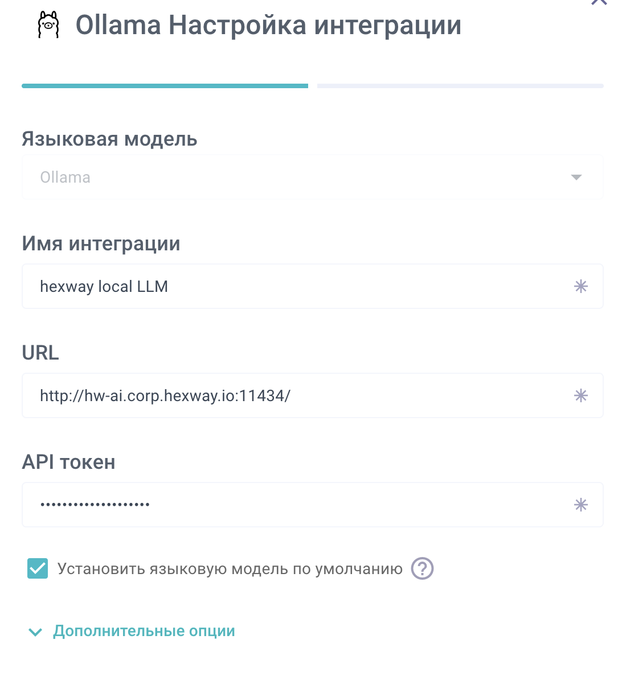Go to the second gray progress step
The width and height of the screenshot is (622, 693).
[460, 86]
